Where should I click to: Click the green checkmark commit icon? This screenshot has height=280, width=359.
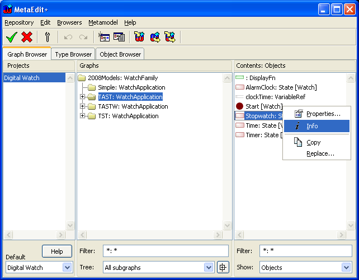(11, 37)
